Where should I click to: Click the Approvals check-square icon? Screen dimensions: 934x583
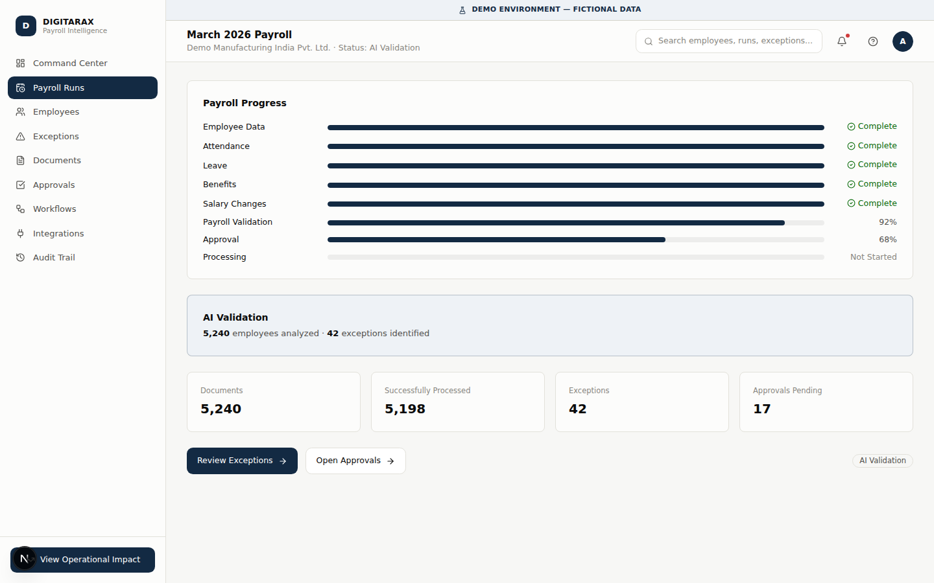click(x=21, y=185)
